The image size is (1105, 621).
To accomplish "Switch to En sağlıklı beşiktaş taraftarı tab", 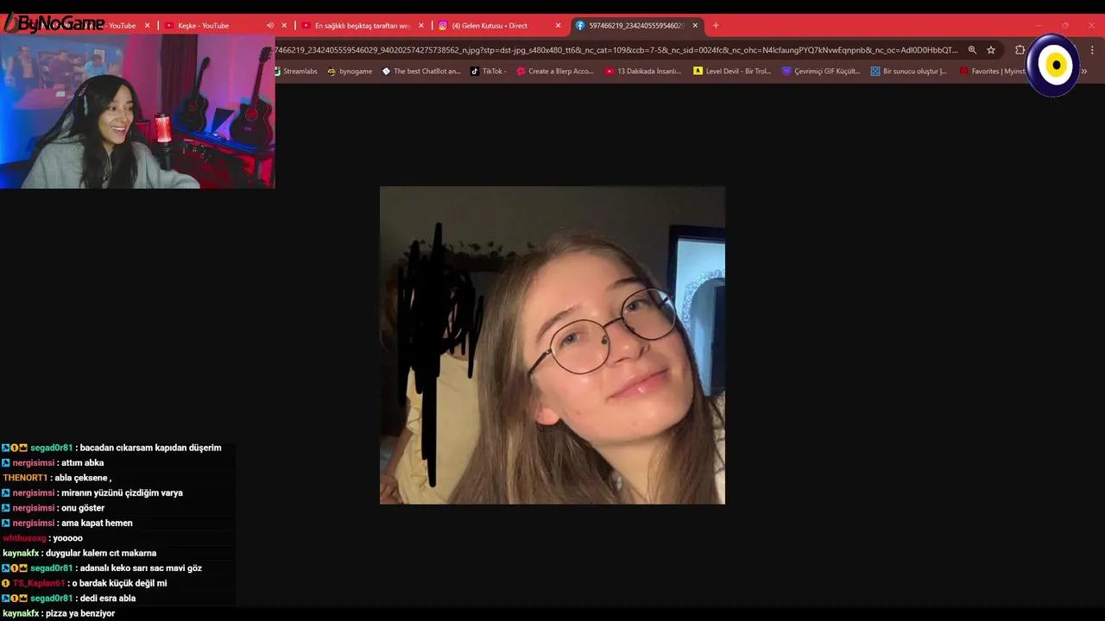I will (x=361, y=26).
